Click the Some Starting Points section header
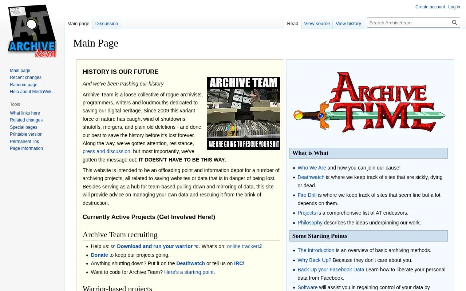This screenshot has width=466, height=291. [x=368, y=236]
